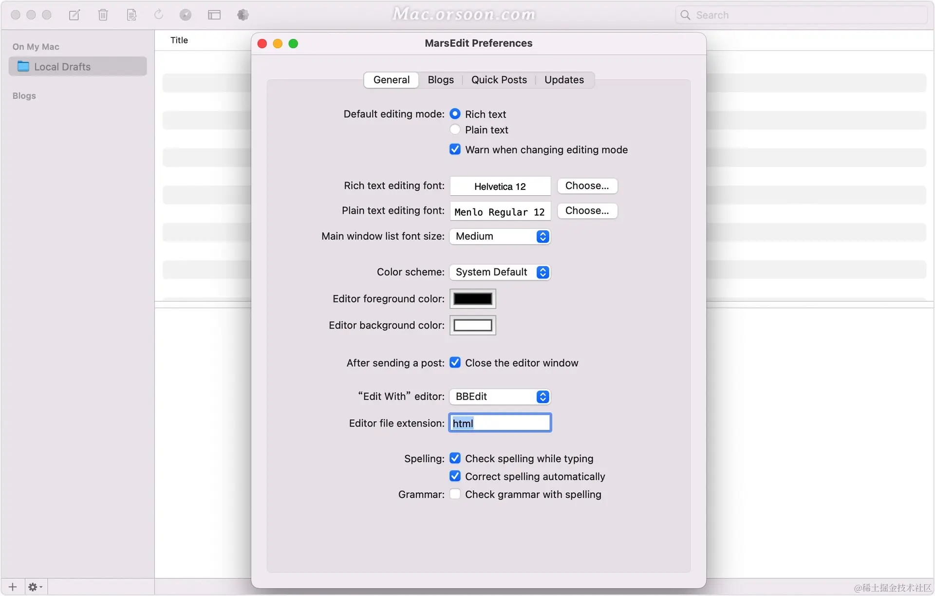Screen dimensions: 935x596
Task: Open Main window list font size dropdown
Action: [500, 236]
